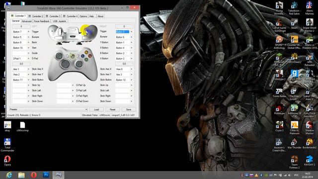
Task: Switch to the Advanced sub-tab
Action: click(26, 21)
